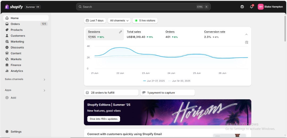This screenshot has height=138, width=287.
Task: Edit the Sessions metric with pencil icon
Action: pos(120,32)
